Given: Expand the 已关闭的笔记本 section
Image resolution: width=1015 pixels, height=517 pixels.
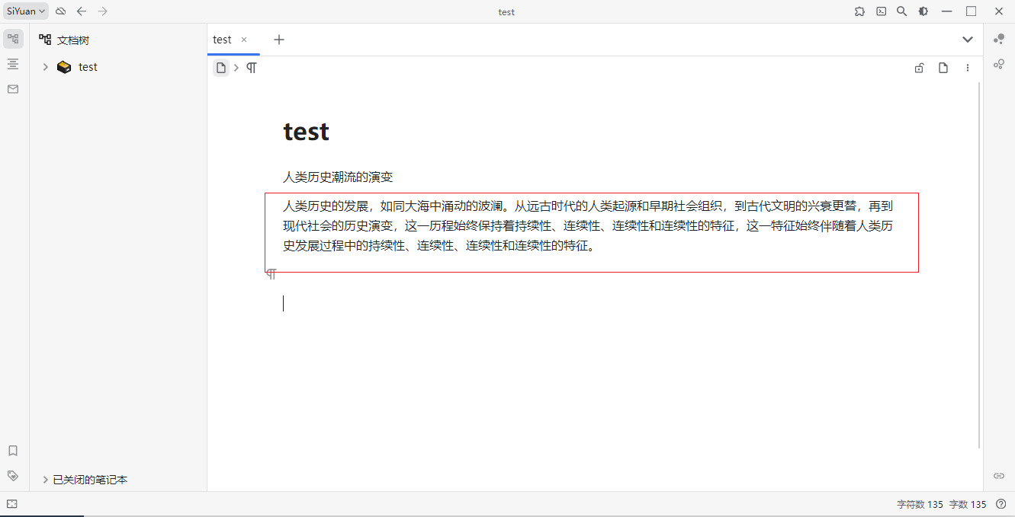Looking at the screenshot, I should click(x=46, y=480).
